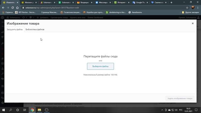Open the skodatuning.ru bookmark

[116, 12]
